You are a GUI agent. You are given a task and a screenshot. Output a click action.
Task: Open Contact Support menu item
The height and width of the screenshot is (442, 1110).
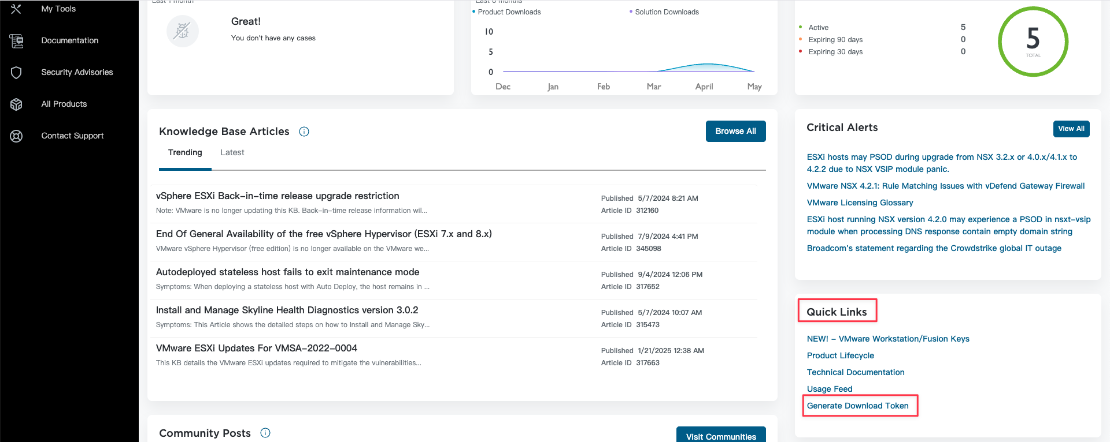72,136
